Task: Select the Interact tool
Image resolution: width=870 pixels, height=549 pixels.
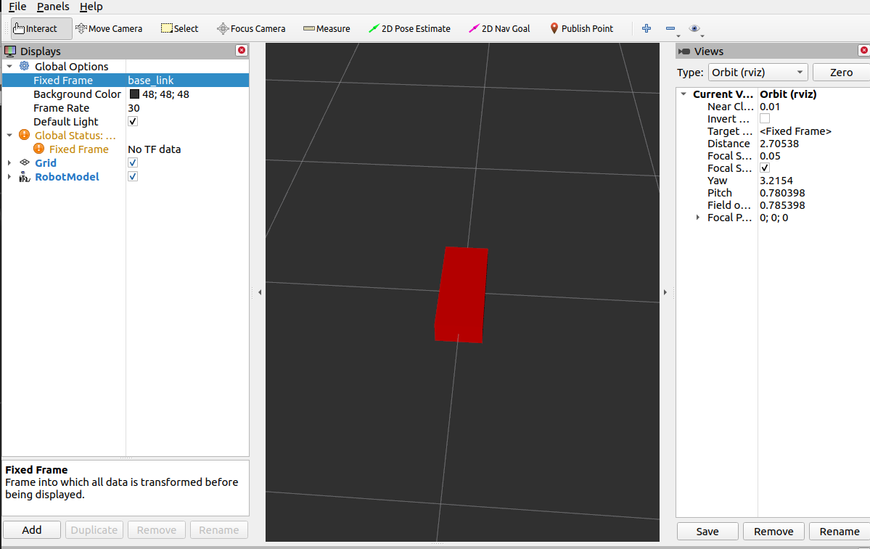Action: pos(41,28)
